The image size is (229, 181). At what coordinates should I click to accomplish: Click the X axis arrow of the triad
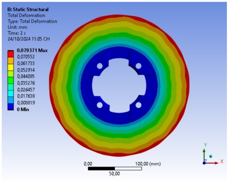pyautogui.click(x=213, y=163)
